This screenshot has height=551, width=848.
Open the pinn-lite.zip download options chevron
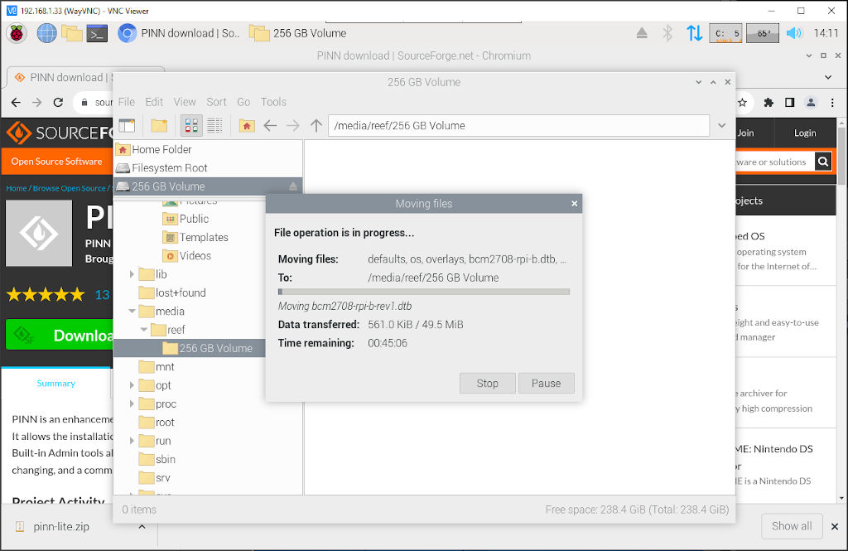point(142,526)
